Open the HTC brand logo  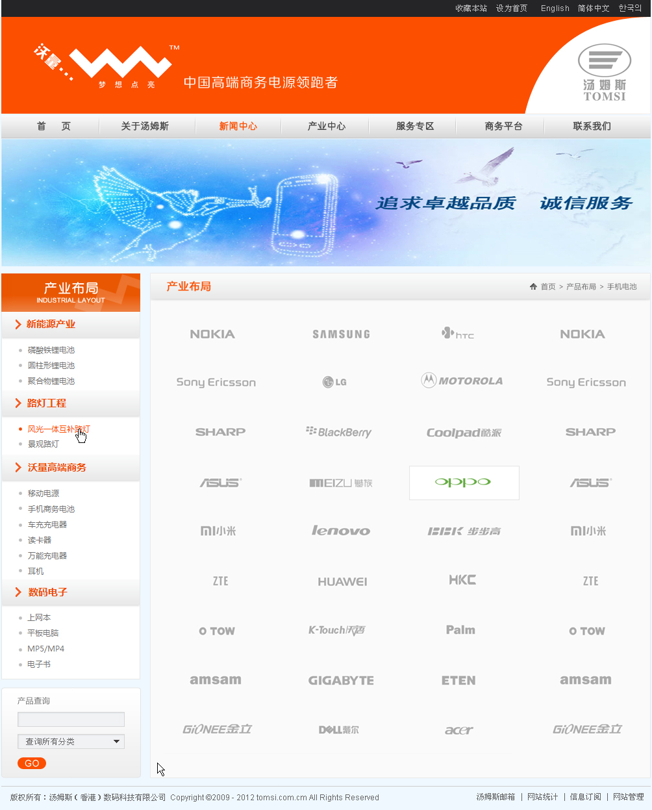click(458, 334)
